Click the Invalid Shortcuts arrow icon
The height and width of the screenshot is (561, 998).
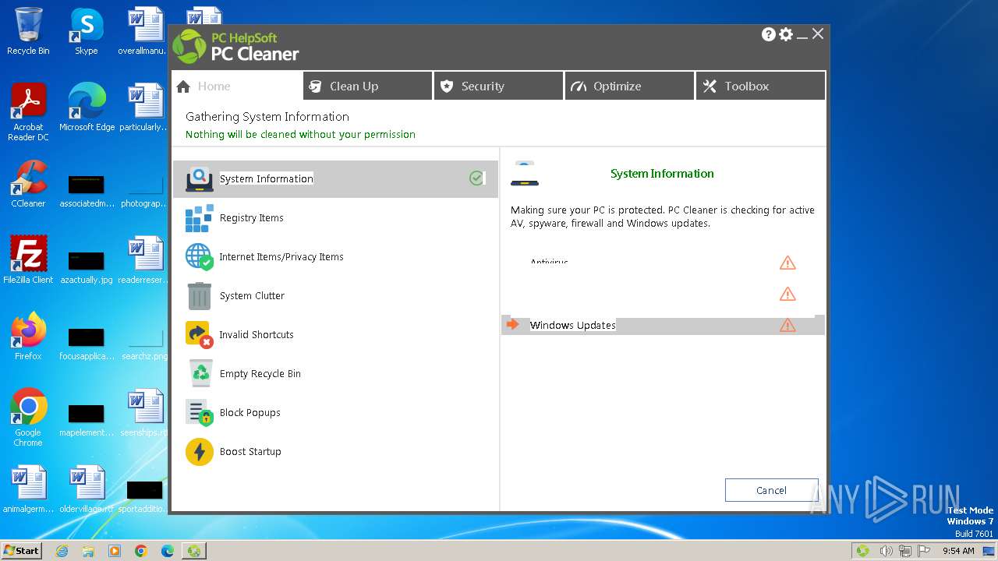(200, 334)
